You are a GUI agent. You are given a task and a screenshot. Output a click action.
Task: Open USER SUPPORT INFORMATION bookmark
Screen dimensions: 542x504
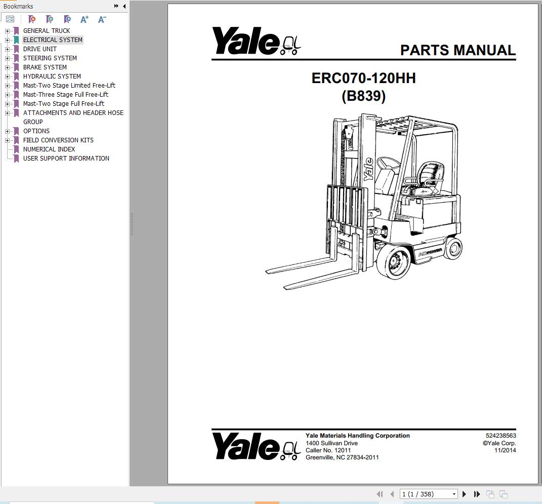point(66,158)
